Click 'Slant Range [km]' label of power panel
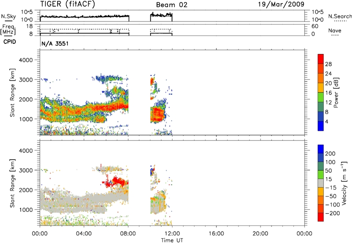 (12, 93)
